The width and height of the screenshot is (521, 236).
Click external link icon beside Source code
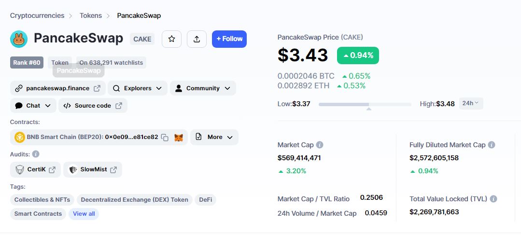[119, 106]
